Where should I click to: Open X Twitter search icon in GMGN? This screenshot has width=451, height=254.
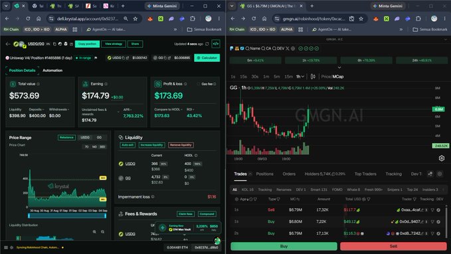288,49
